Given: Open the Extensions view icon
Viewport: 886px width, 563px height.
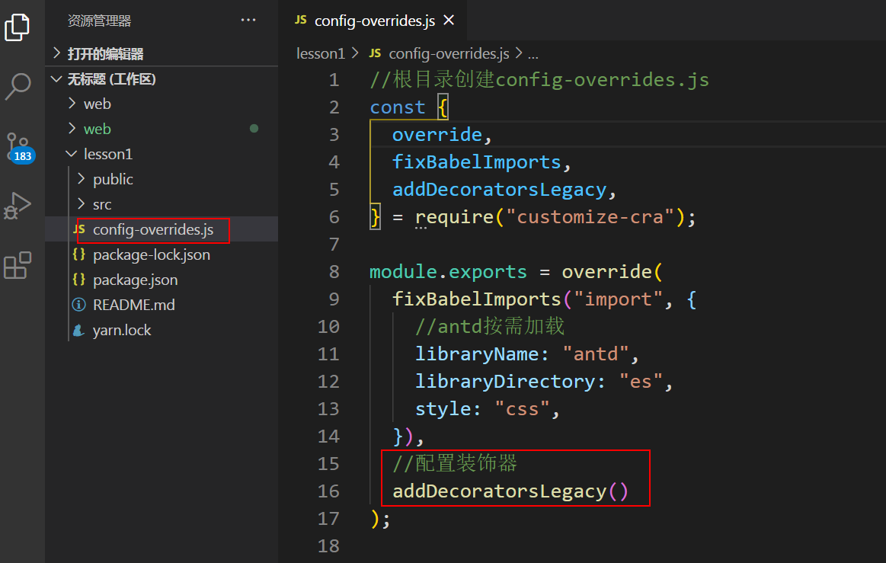Looking at the screenshot, I should [x=18, y=265].
